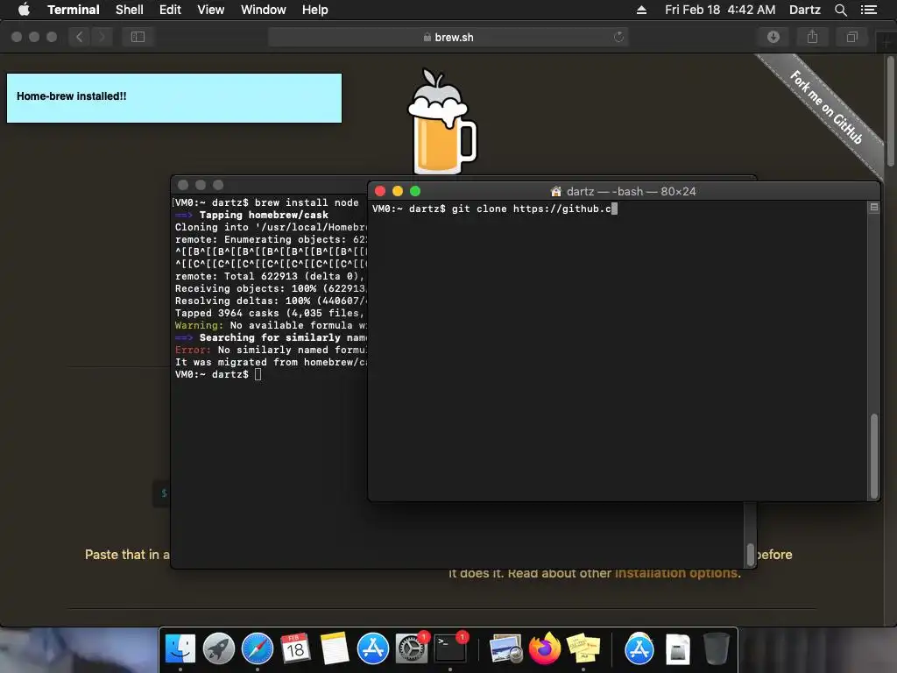Viewport: 897px width, 673px height.
Task: Click 'Tapped 3964 casks' line
Action: point(271,313)
